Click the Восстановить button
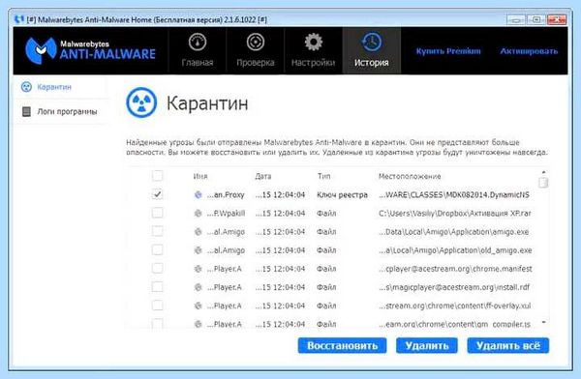Viewport: 581px width, 379px height. pyautogui.click(x=342, y=346)
